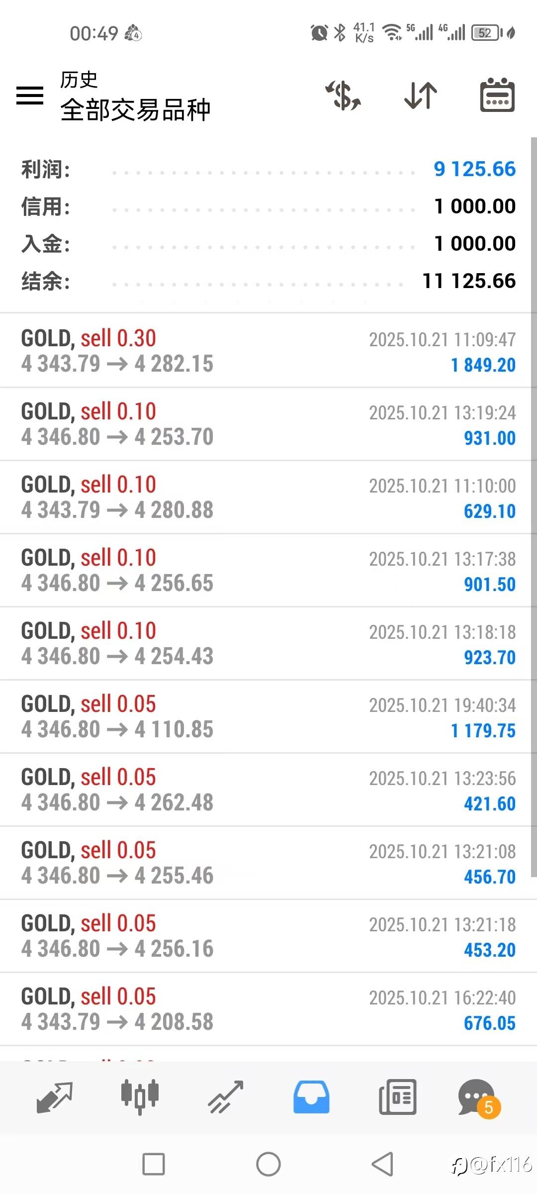
Task: Open the GOLD sell 0.30 trade entry
Action: coord(268,351)
